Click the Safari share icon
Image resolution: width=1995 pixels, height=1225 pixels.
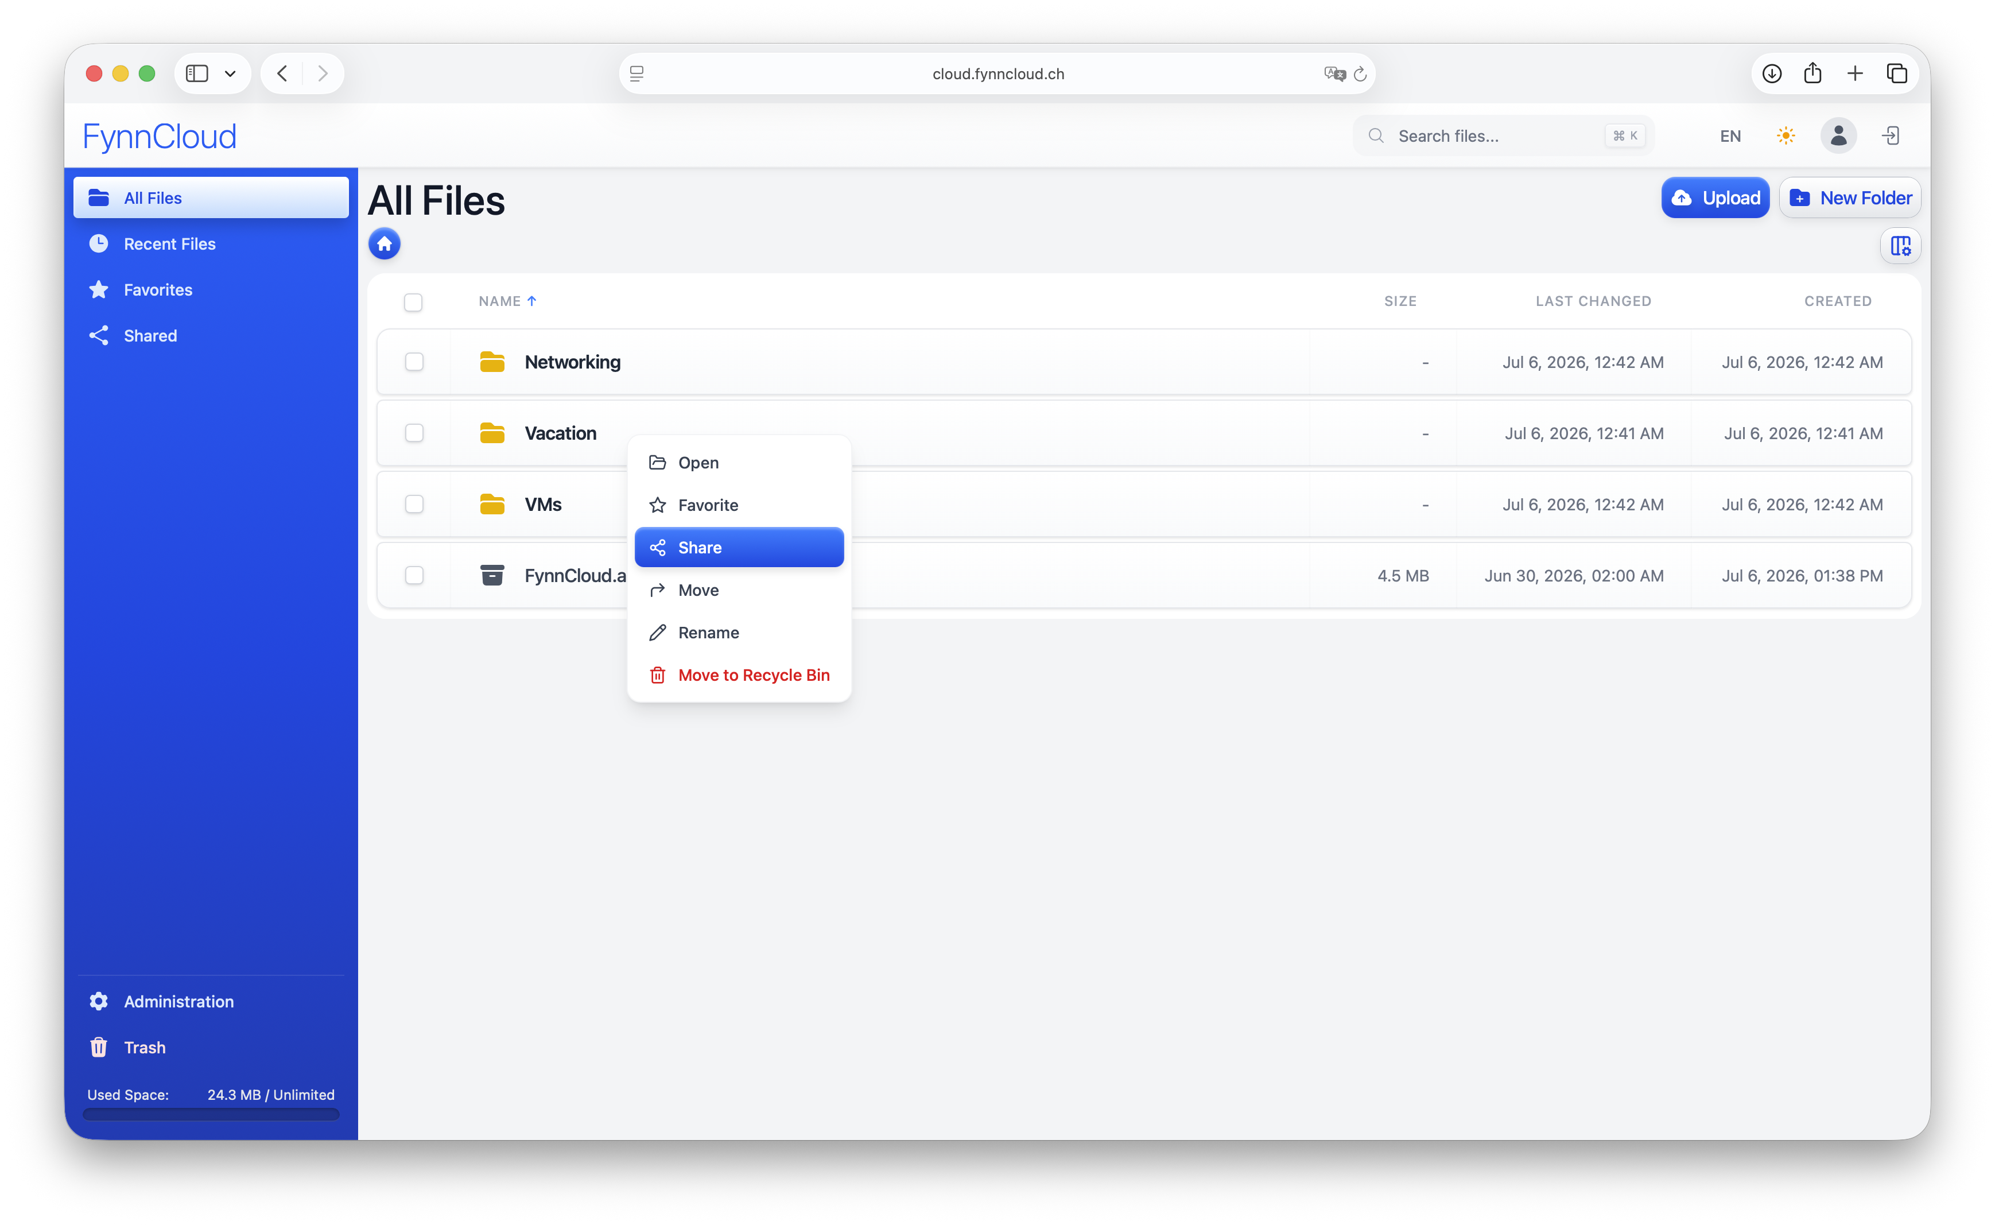(x=1812, y=73)
